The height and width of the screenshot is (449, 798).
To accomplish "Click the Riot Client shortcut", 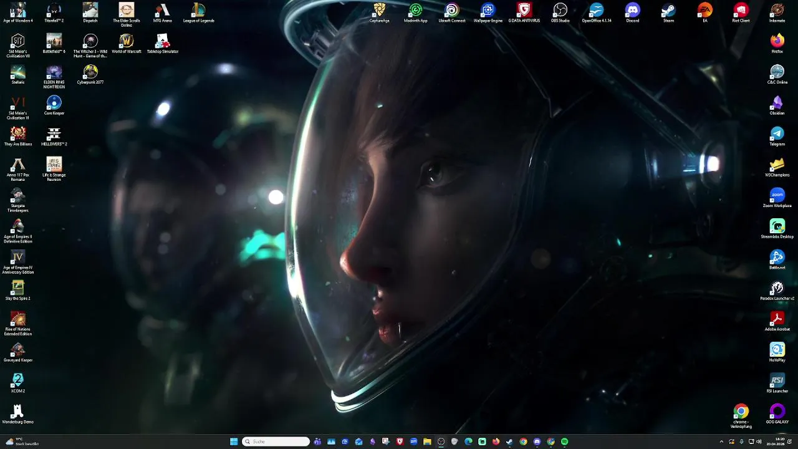I will tap(741, 12).
